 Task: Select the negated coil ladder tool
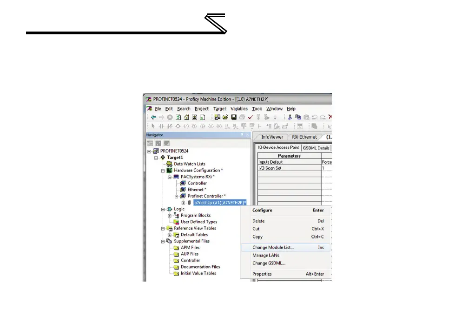(186, 126)
